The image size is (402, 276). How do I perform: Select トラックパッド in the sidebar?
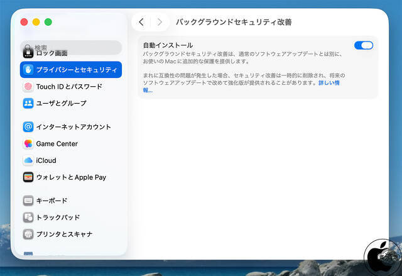58,218
